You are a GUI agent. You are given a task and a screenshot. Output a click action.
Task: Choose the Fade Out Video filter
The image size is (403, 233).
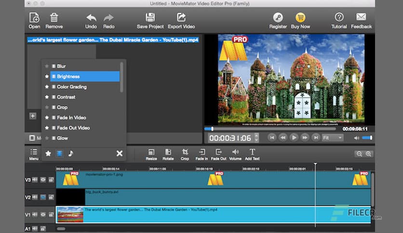click(x=85, y=128)
